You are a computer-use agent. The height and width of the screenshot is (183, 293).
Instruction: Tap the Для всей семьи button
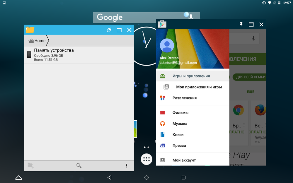(x=249, y=77)
